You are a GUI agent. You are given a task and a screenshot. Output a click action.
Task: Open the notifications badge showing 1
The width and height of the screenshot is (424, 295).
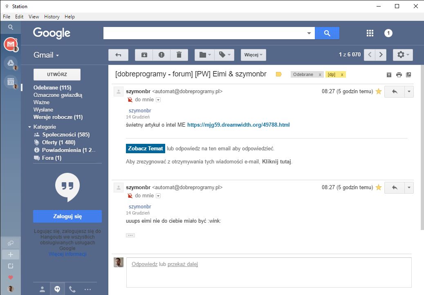pos(388,33)
